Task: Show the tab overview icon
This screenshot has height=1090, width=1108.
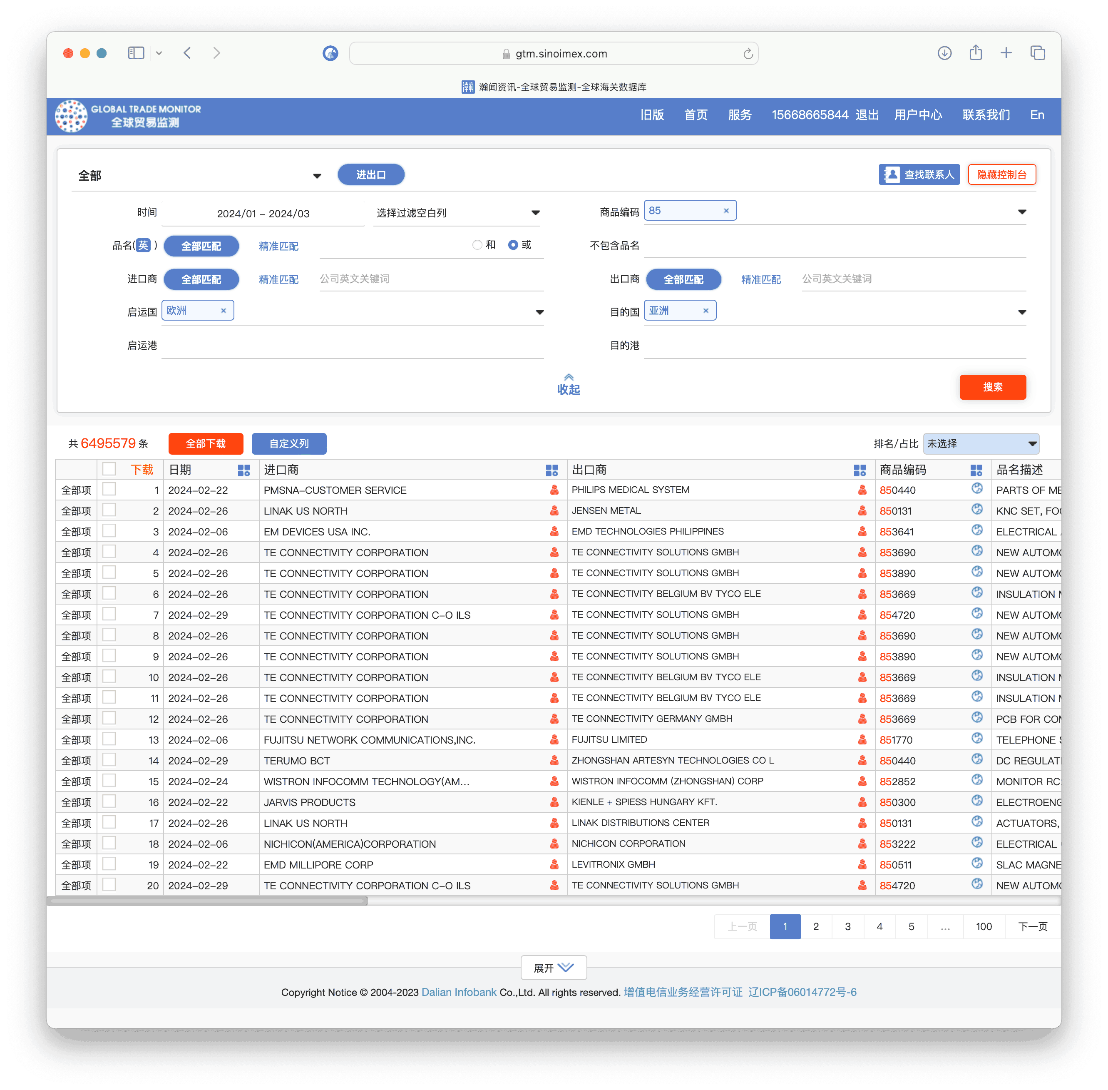Action: [x=1038, y=53]
